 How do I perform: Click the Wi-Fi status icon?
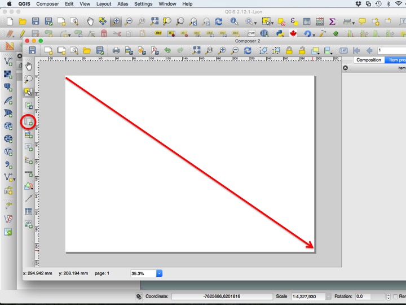(x=399, y=3)
